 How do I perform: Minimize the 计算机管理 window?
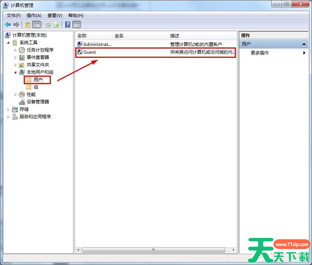pyautogui.click(x=277, y=4)
